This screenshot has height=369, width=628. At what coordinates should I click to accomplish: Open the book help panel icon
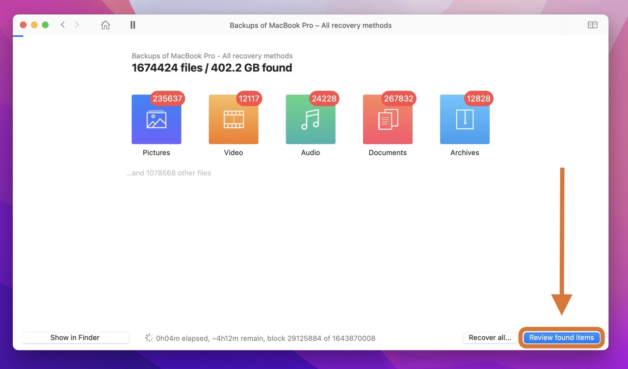(x=593, y=25)
